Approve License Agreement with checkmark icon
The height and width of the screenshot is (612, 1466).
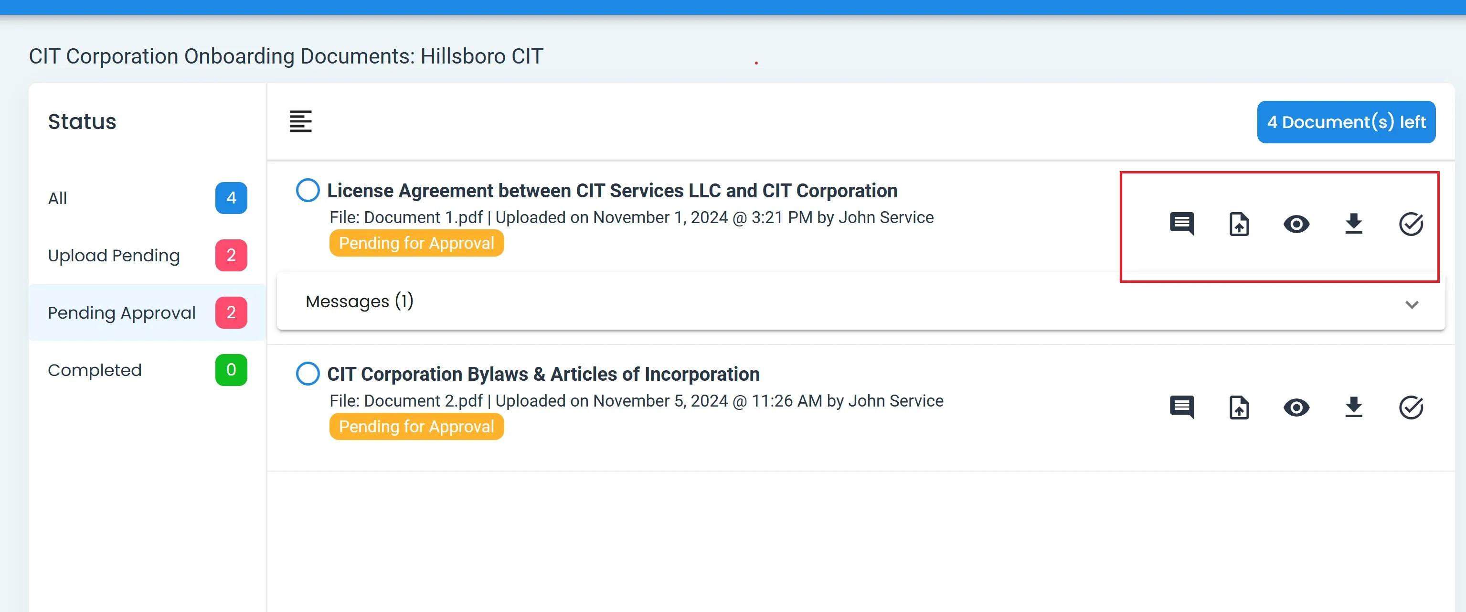[1411, 224]
